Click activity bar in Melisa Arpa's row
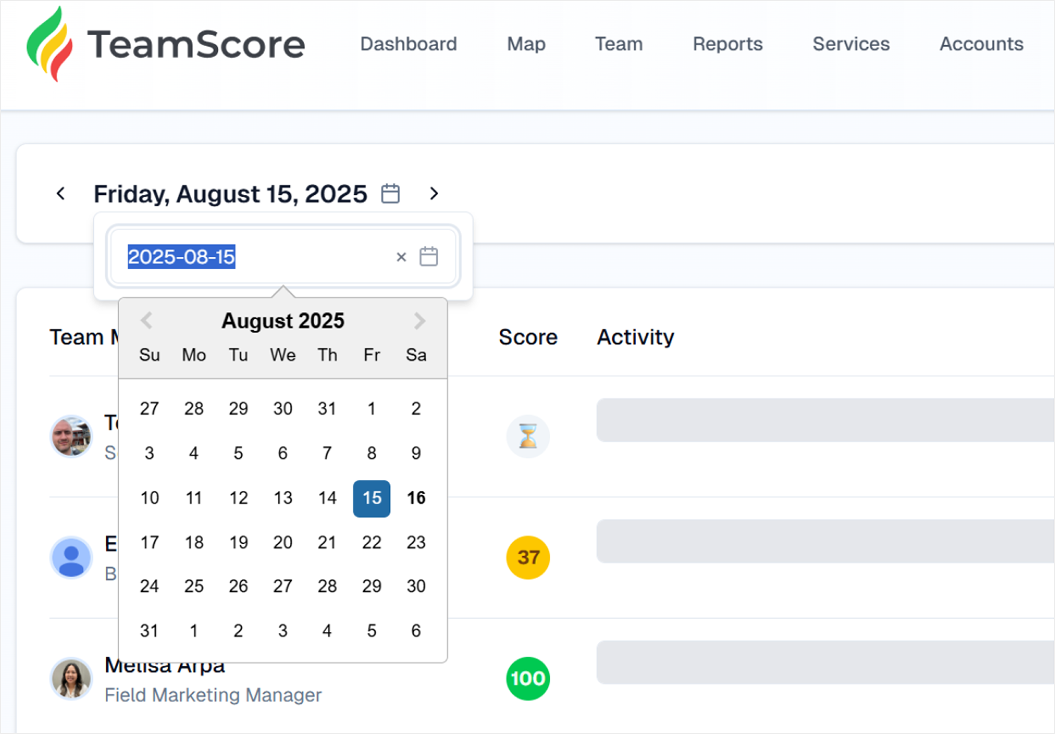This screenshot has width=1055, height=734. point(825,662)
